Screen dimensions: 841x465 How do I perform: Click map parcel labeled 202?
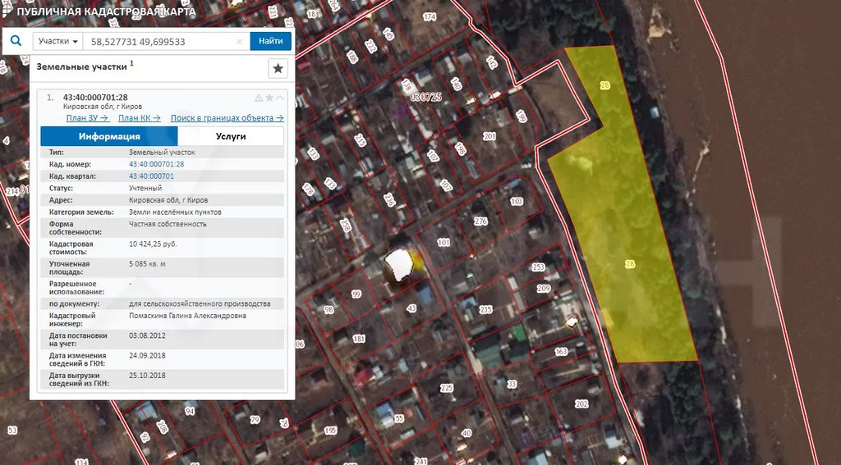581,404
